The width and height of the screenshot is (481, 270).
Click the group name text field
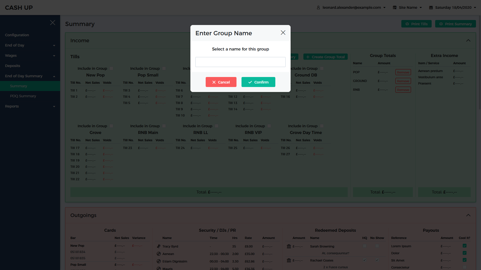240,62
